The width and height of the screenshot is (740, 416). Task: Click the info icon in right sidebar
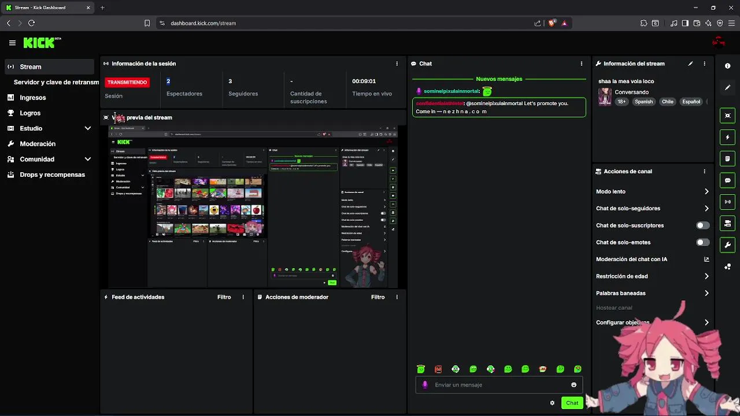click(x=728, y=66)
